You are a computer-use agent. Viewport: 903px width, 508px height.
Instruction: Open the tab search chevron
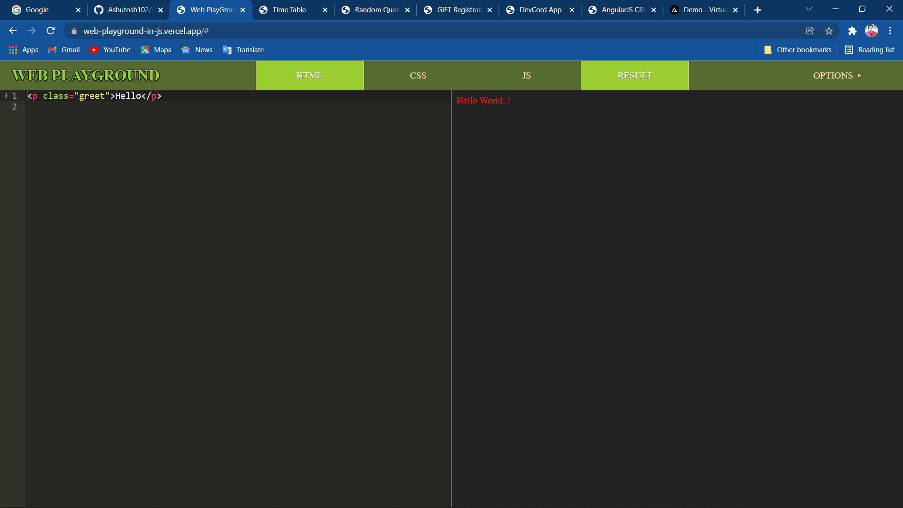tap(809, 9)
